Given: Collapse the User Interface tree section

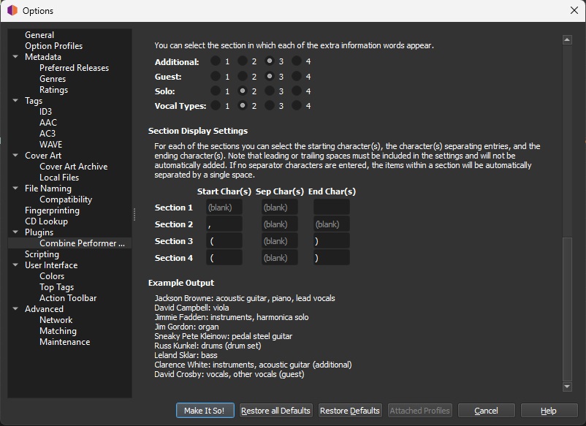Looking at the screenshot, I should (x=15, y=265).
